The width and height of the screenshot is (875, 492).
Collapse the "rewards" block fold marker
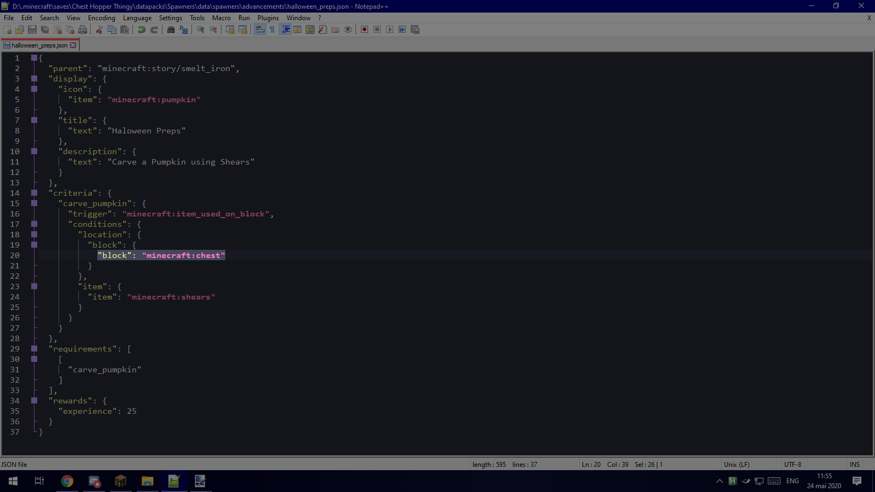pos(34,401)
